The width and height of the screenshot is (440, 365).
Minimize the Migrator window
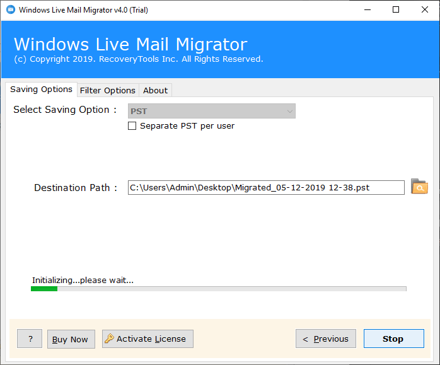pyautogui.click(x=368, y=10)
